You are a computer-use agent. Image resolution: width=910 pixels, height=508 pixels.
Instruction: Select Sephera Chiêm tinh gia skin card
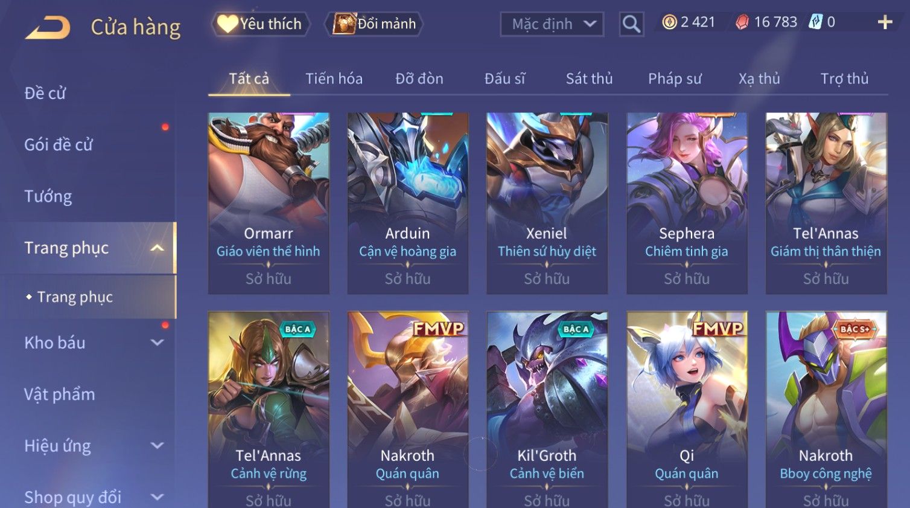687,203
